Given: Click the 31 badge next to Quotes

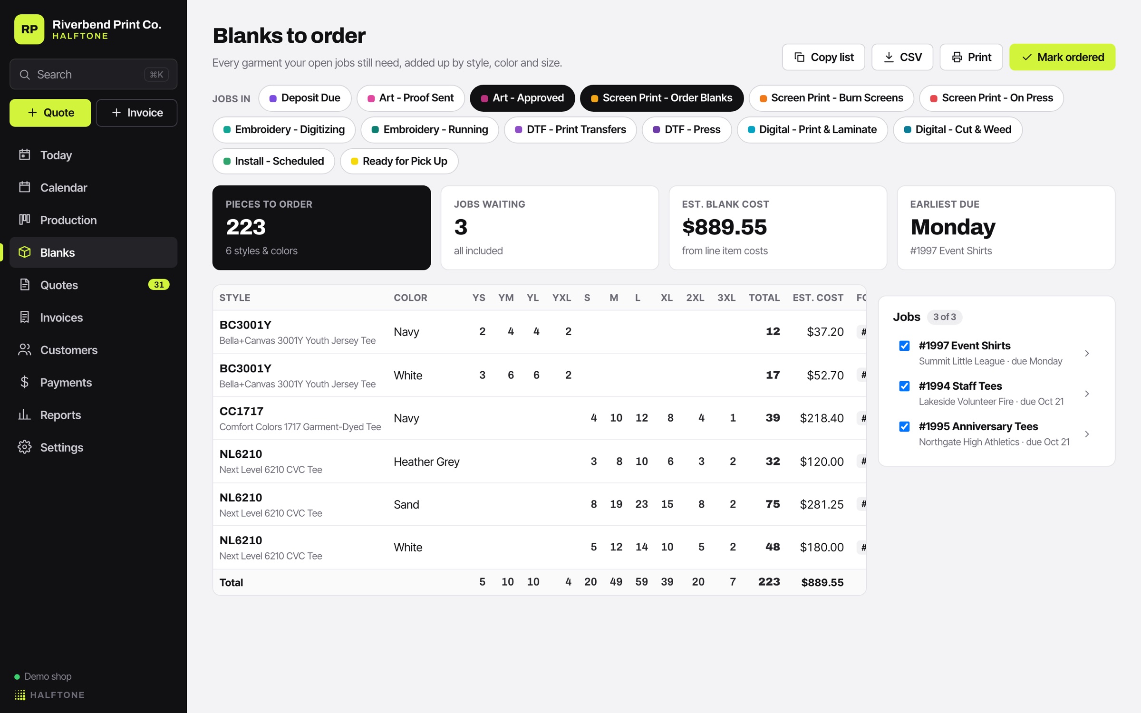Looking at the screenshot, I should (159, 285).
